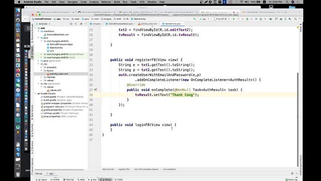
Task: Open the Trash in the Dock
Action: (x=18, y=174)
